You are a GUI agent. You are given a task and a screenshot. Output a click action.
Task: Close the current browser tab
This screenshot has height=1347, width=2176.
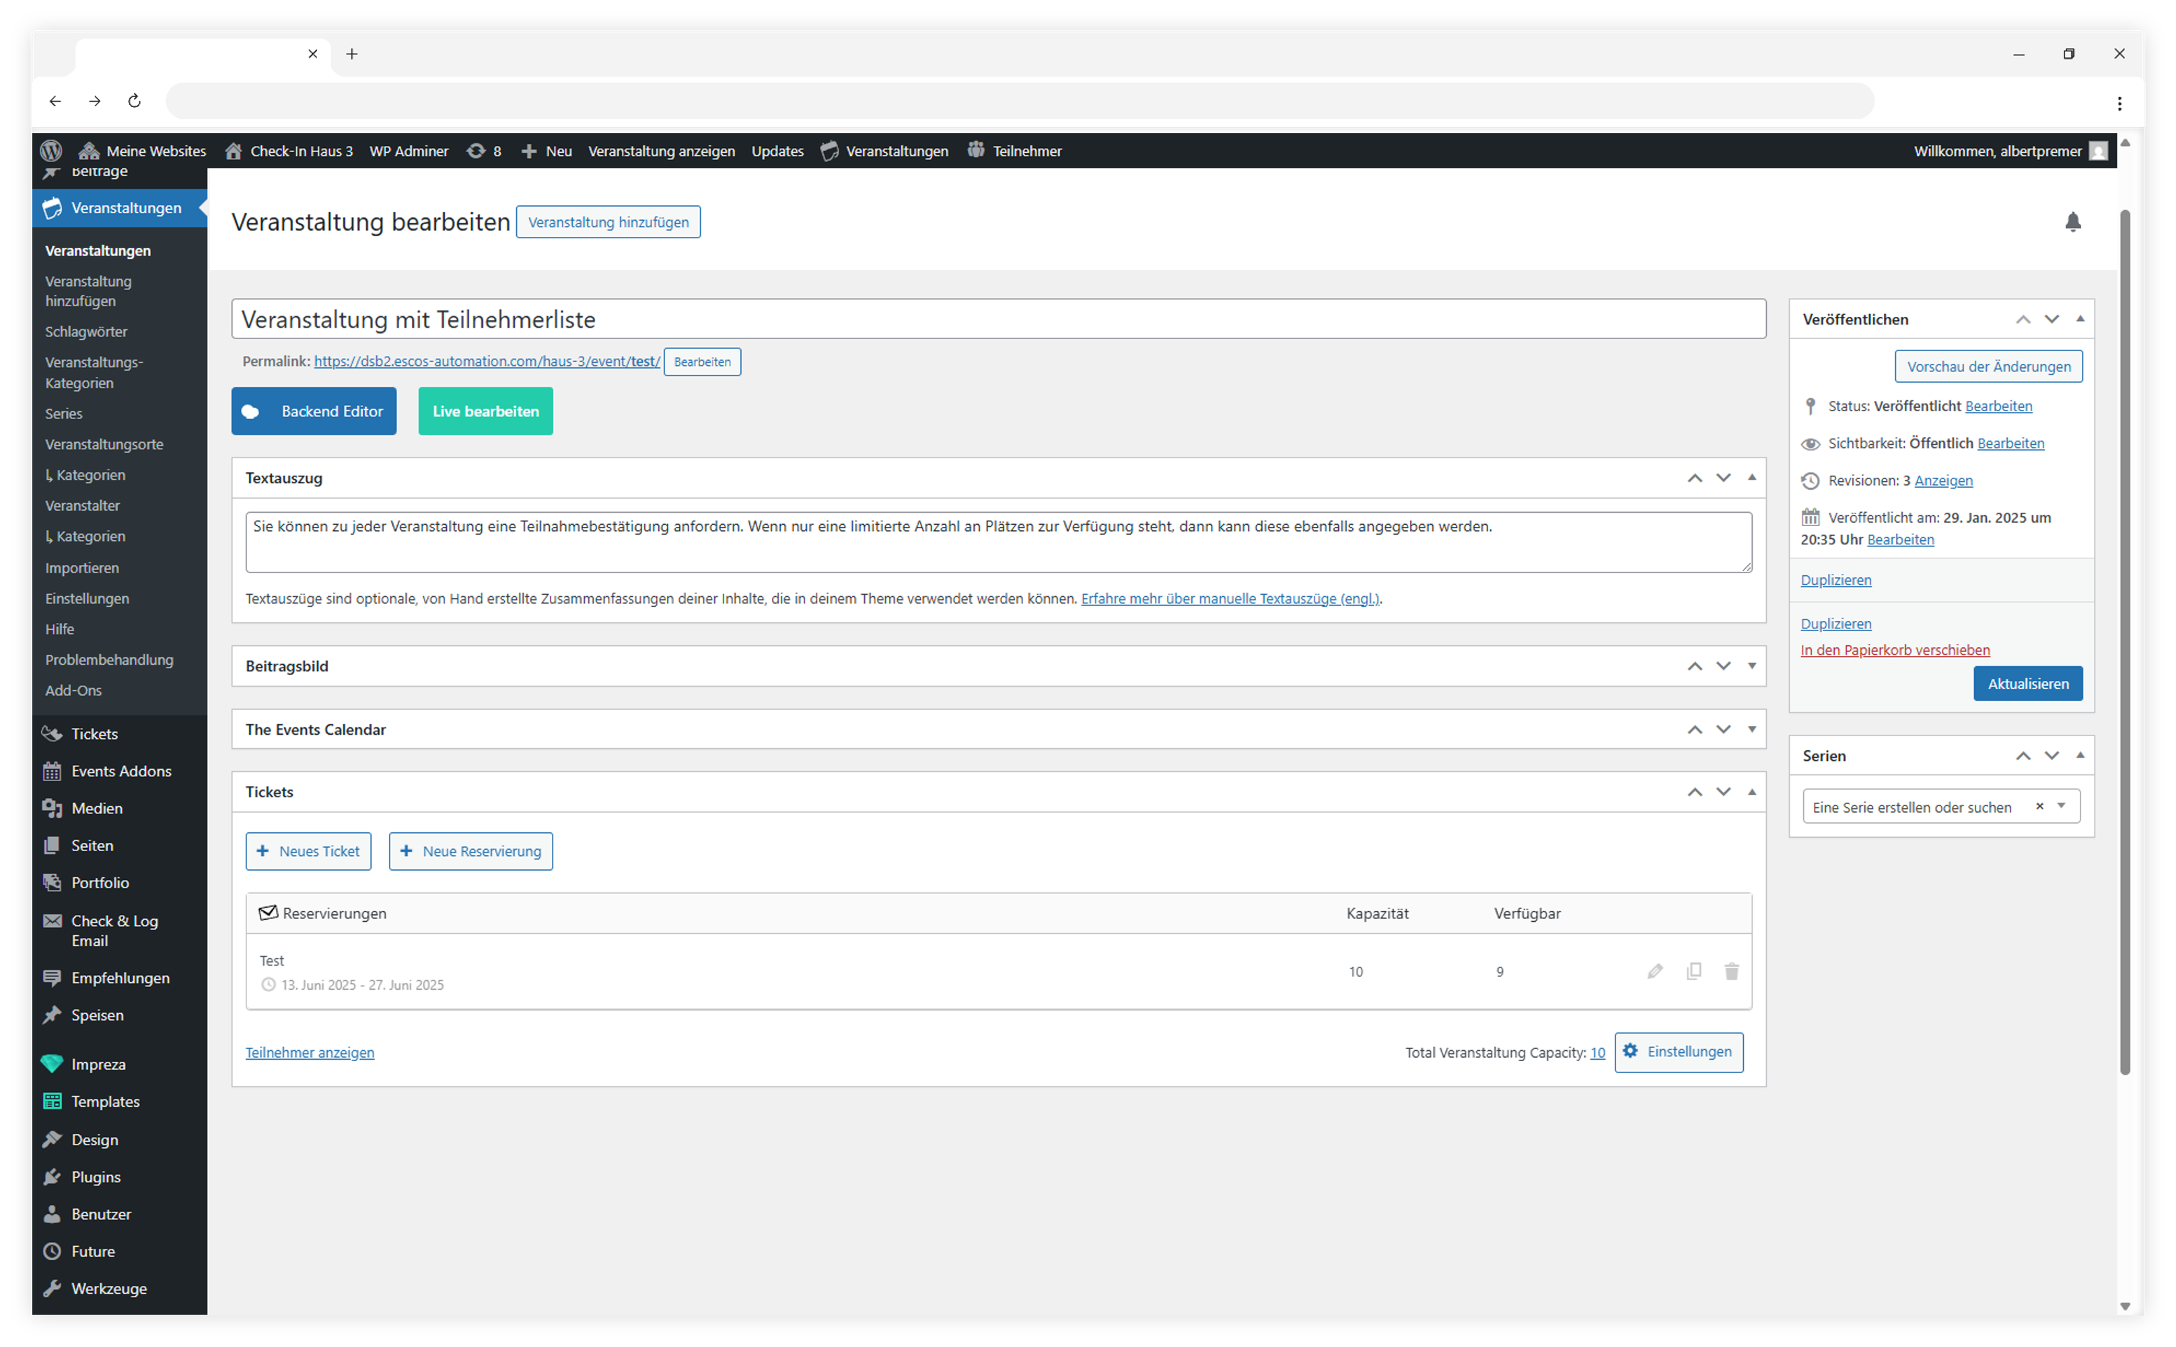coord(313,54)
